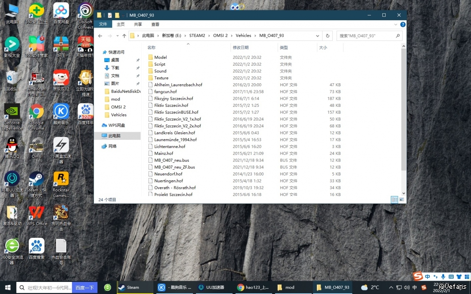Select the MB_O407_neu.bus file
The image size is (471, 294).
[x=171, y=160]
